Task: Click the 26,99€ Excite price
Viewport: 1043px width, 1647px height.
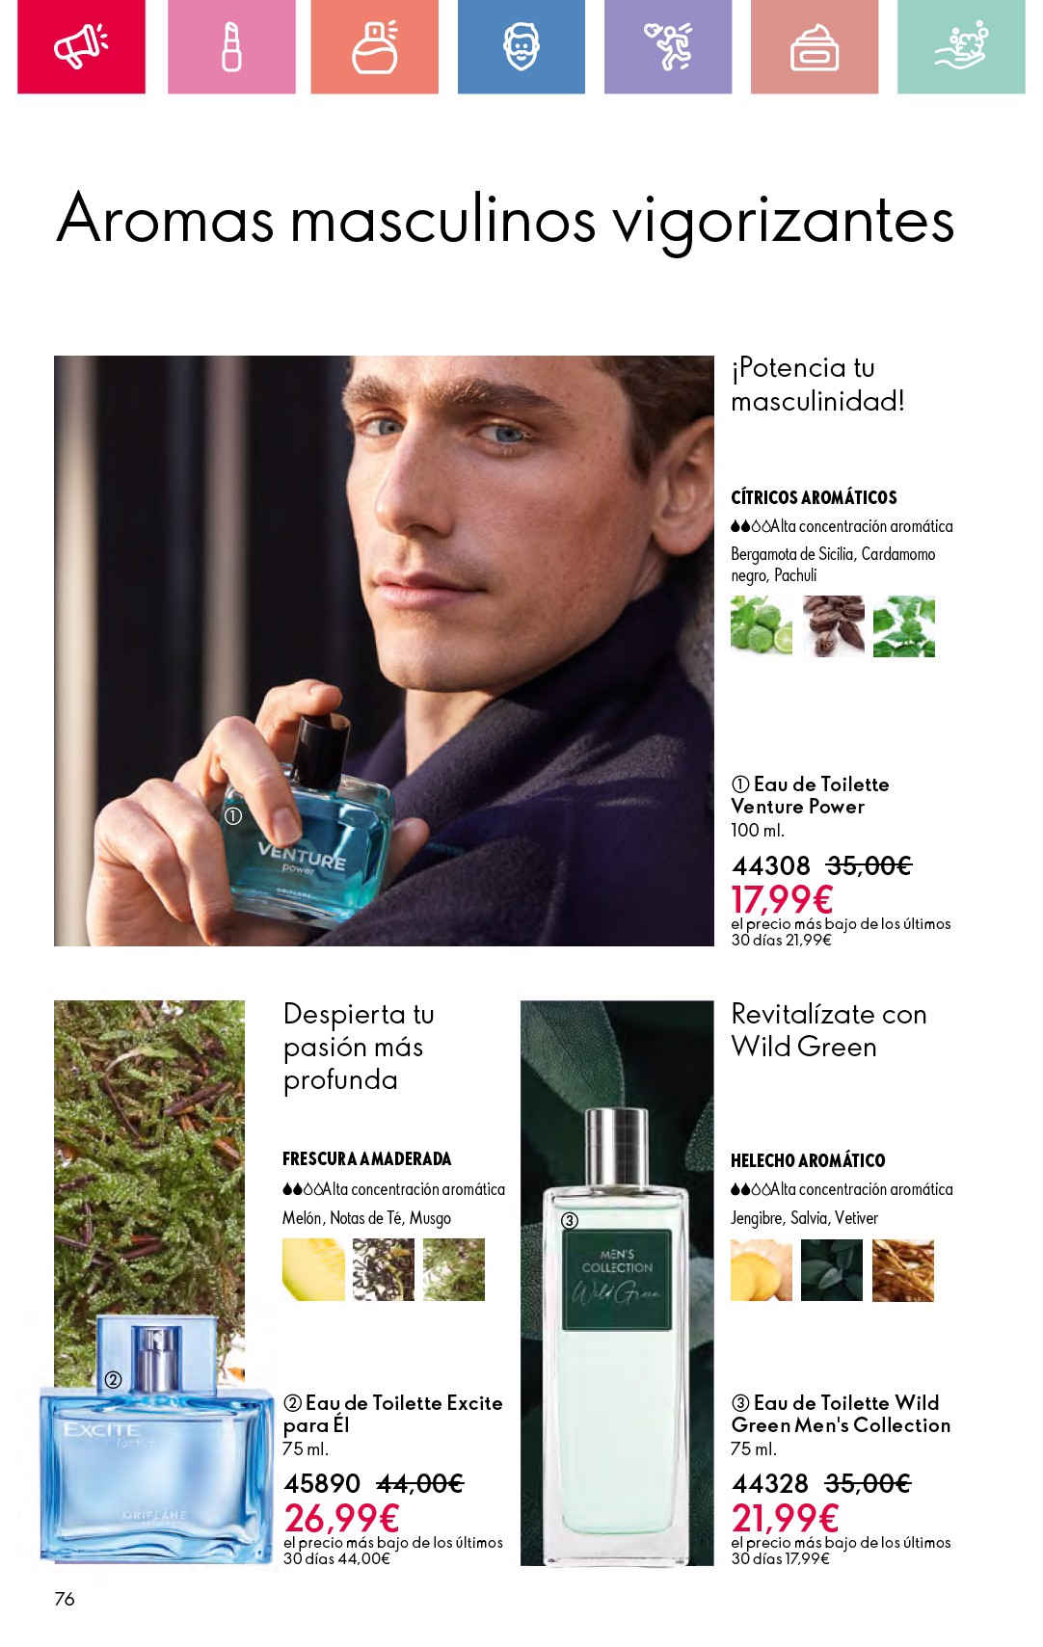Action: pos(341,1519)
